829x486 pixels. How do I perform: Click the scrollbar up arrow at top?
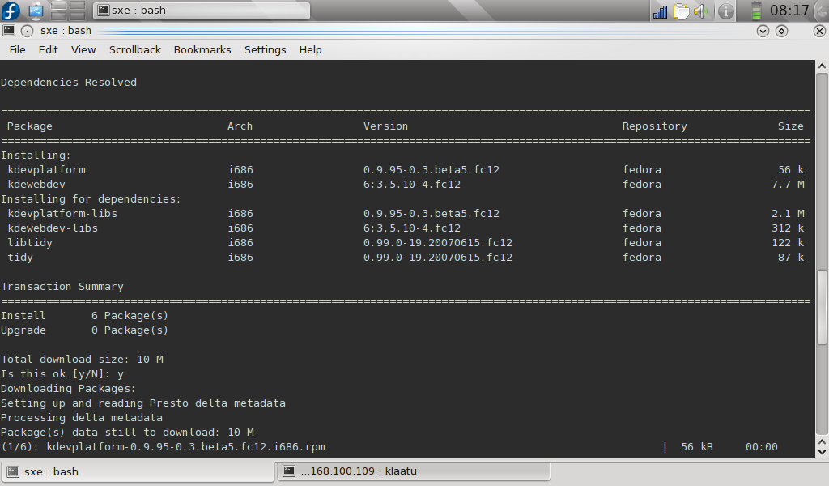pyautogui.click(x=822, y=66)
